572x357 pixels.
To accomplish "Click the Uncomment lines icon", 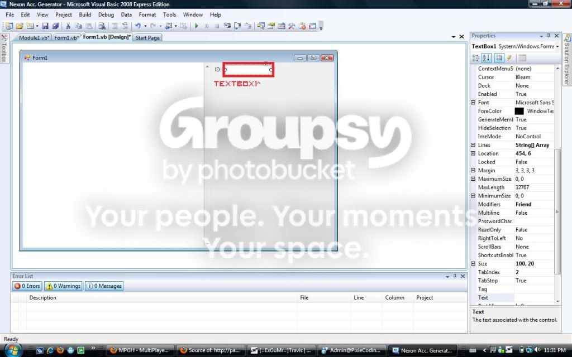I will pos(125,26).
